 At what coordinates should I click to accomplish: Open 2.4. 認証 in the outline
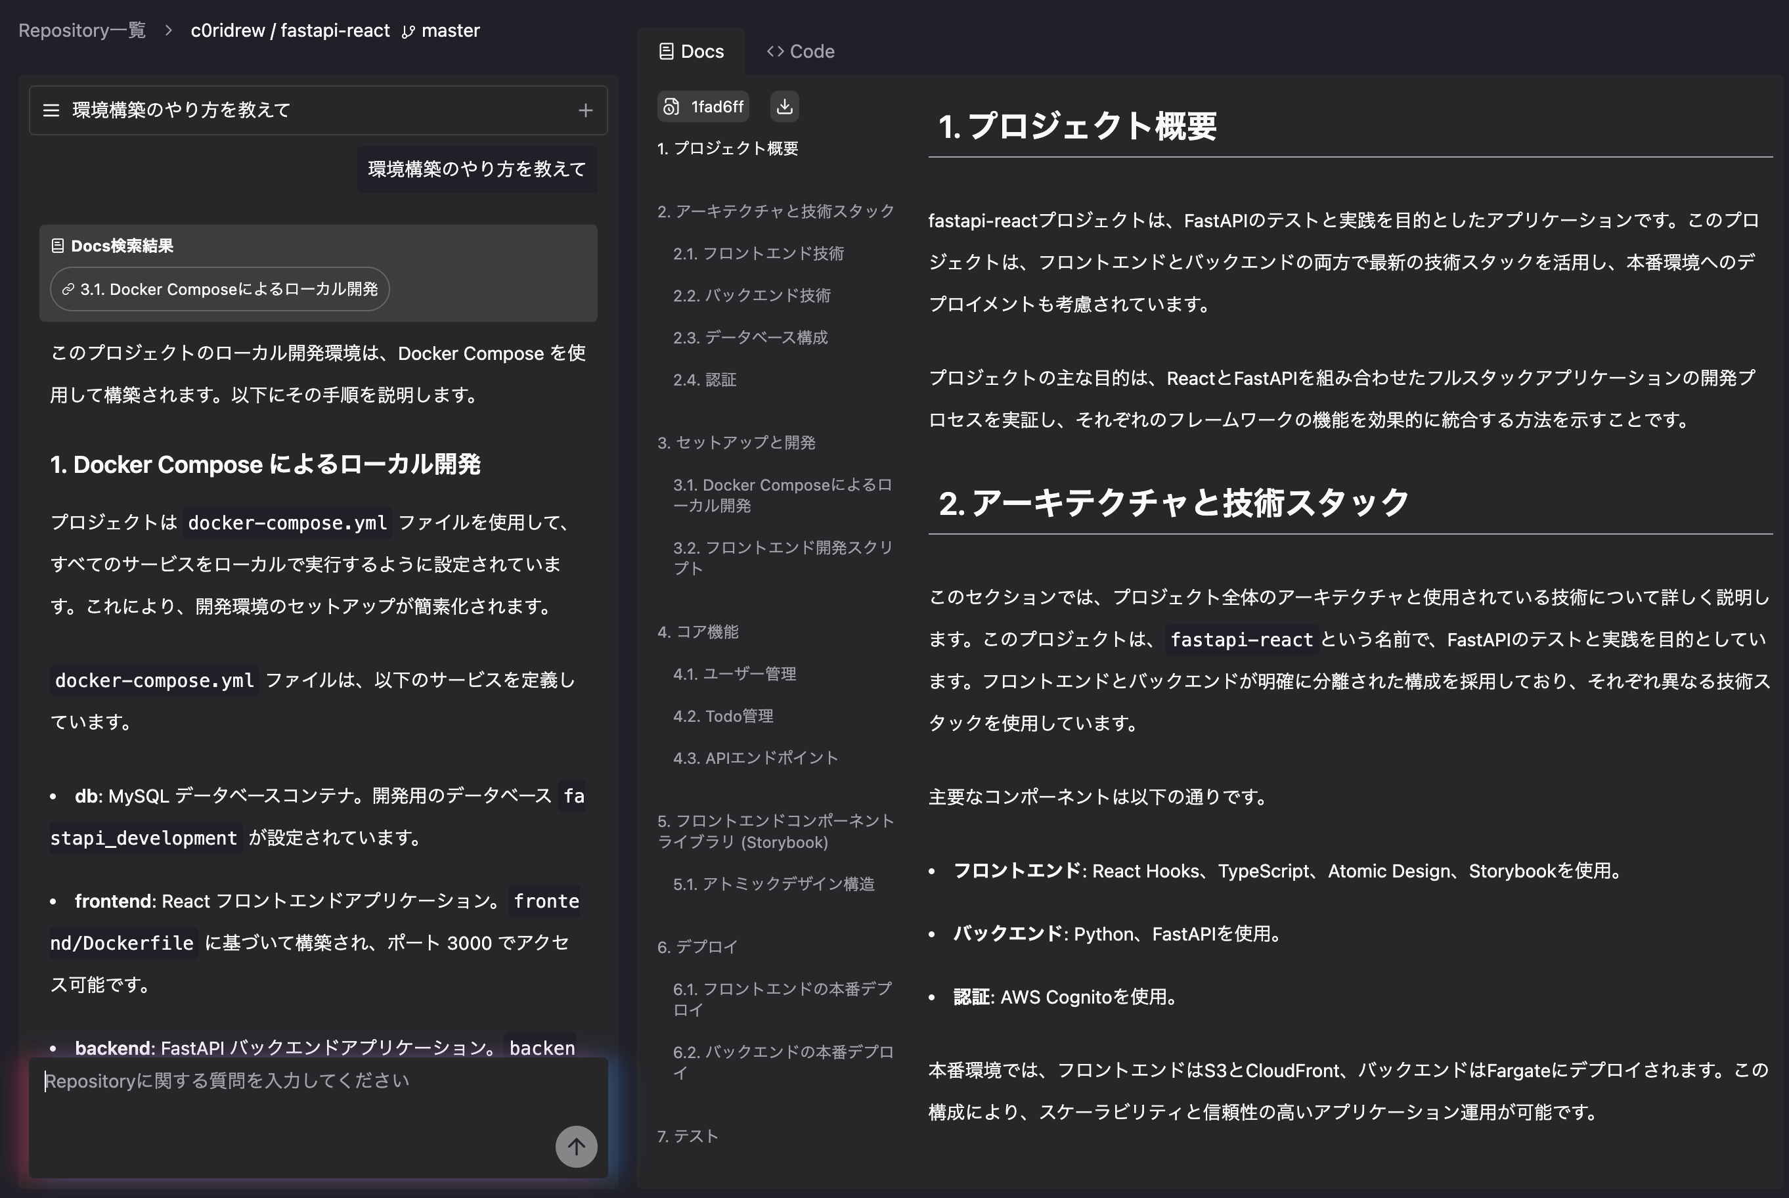tap(704, 380)
